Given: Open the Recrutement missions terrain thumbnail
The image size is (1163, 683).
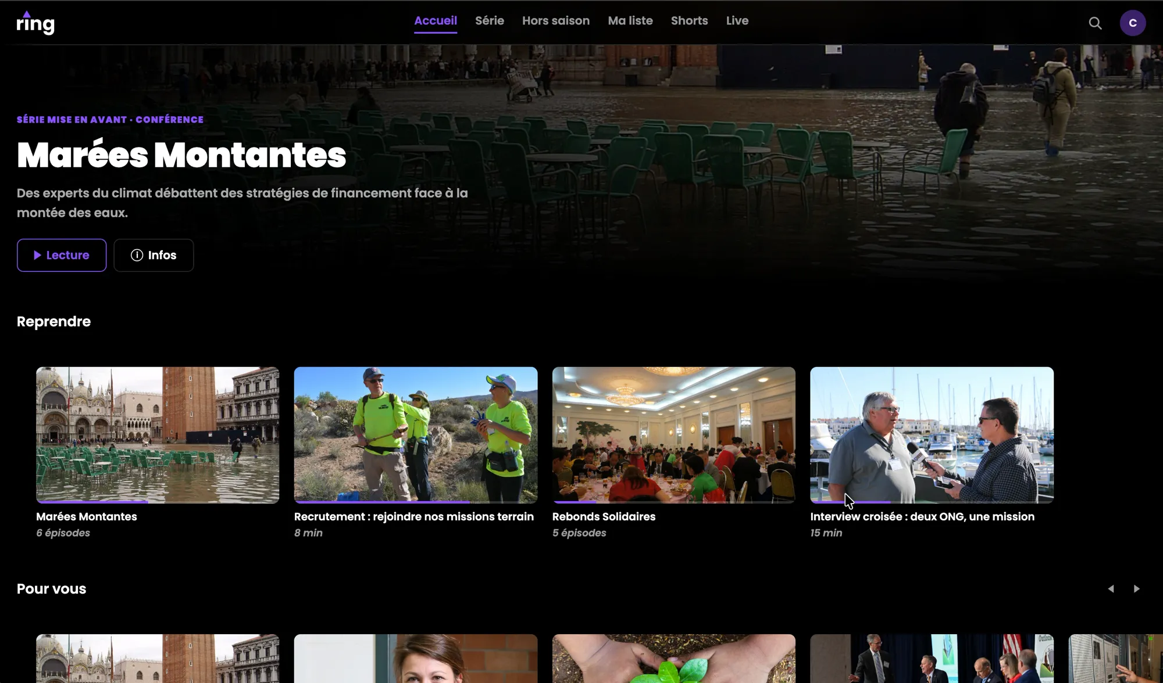Looking at the screenshot, I should [x=416, y=434].
